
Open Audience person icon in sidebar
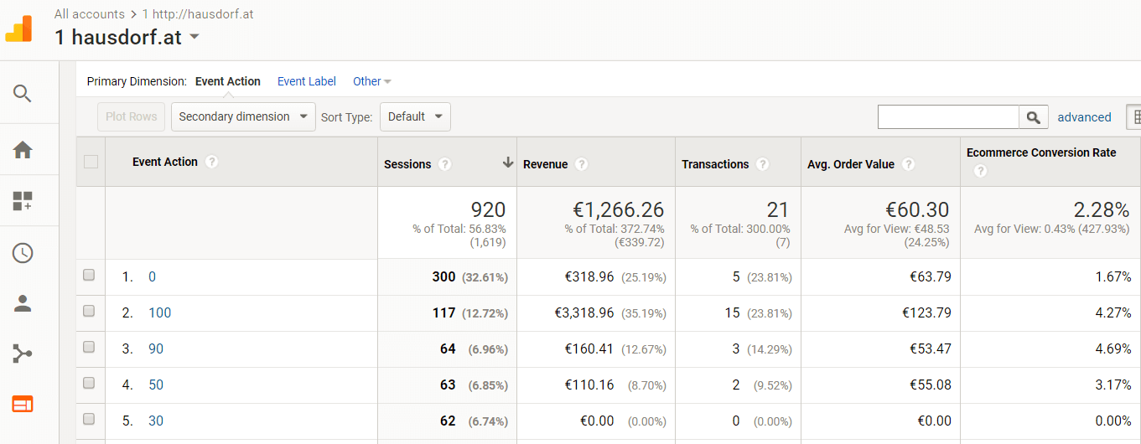point(23,304)
